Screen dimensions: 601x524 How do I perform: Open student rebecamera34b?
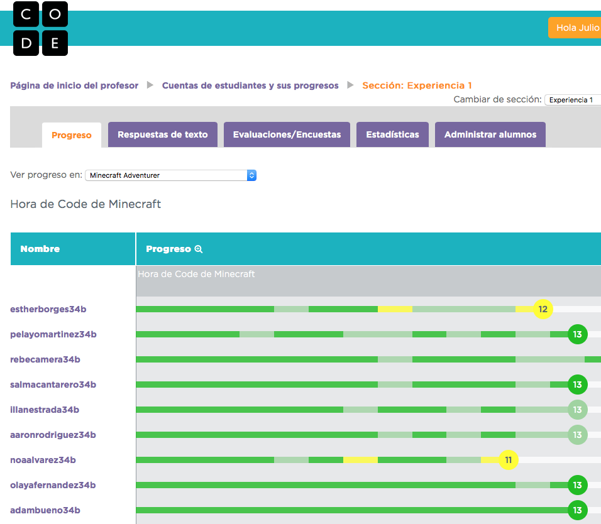click(x=45, y=359)
